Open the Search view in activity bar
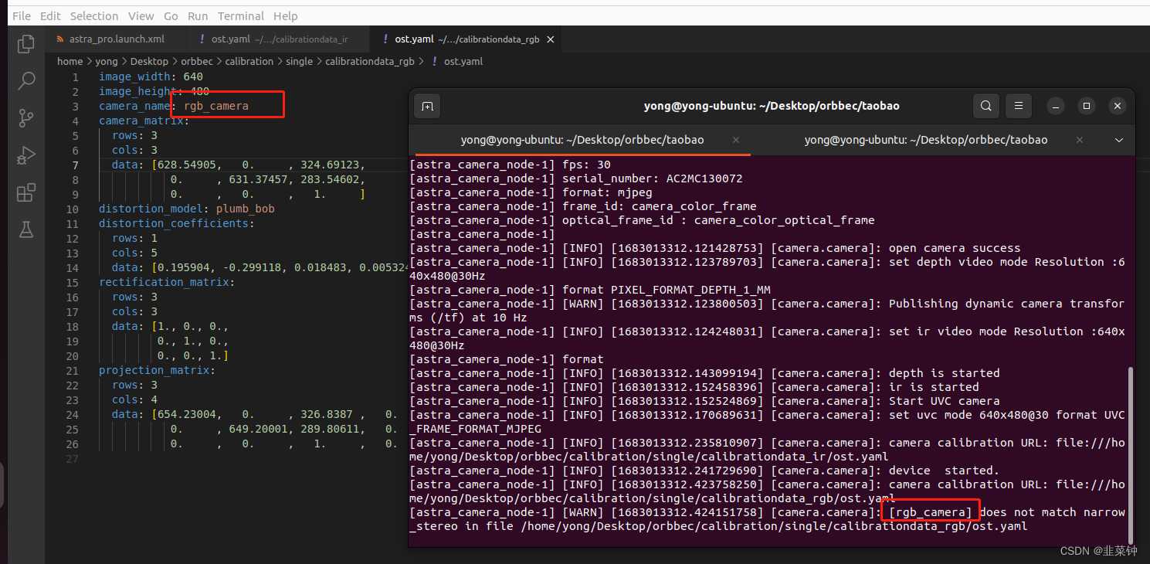This screenshot has height=564, width=1150. pyautogui.click(x=26, y=81)
